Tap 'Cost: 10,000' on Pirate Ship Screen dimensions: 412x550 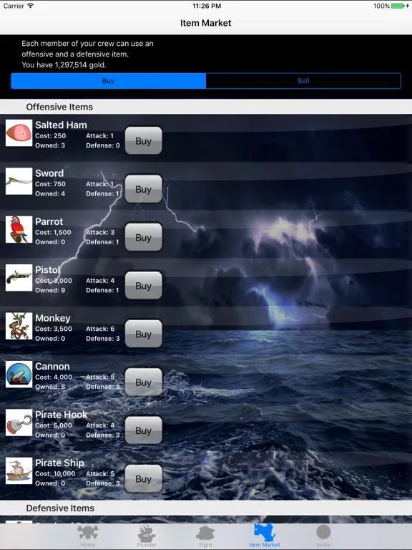coord(55,473)
